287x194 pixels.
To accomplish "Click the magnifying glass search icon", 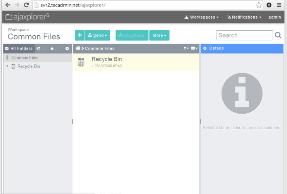I will click(278, 35).
